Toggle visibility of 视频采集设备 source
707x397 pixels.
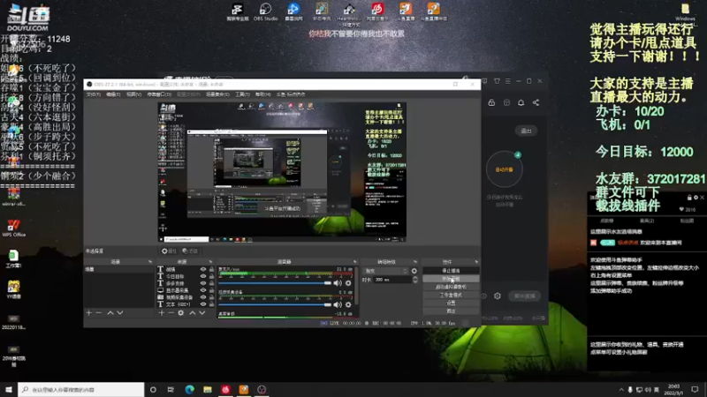click(203, 297)
